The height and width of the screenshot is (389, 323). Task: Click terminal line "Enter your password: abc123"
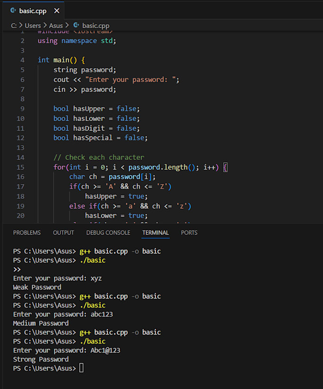[x=63, y=315]
